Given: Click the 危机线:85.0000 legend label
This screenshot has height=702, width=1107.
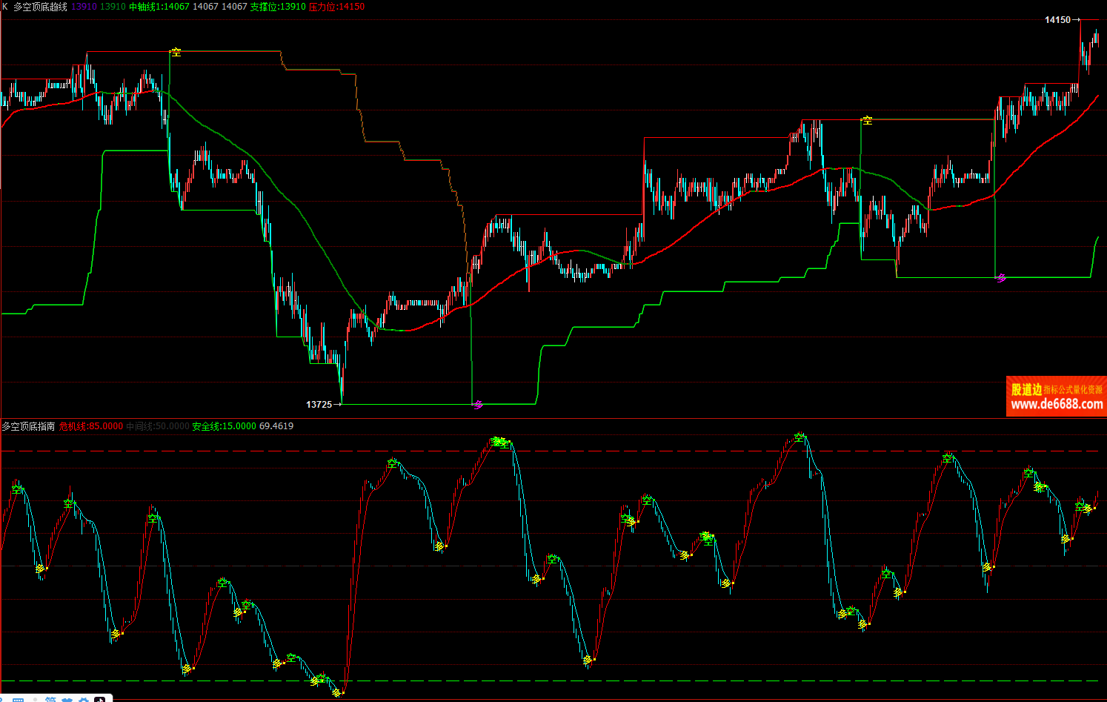Looking at the screenshot, I should coord(91,426).
